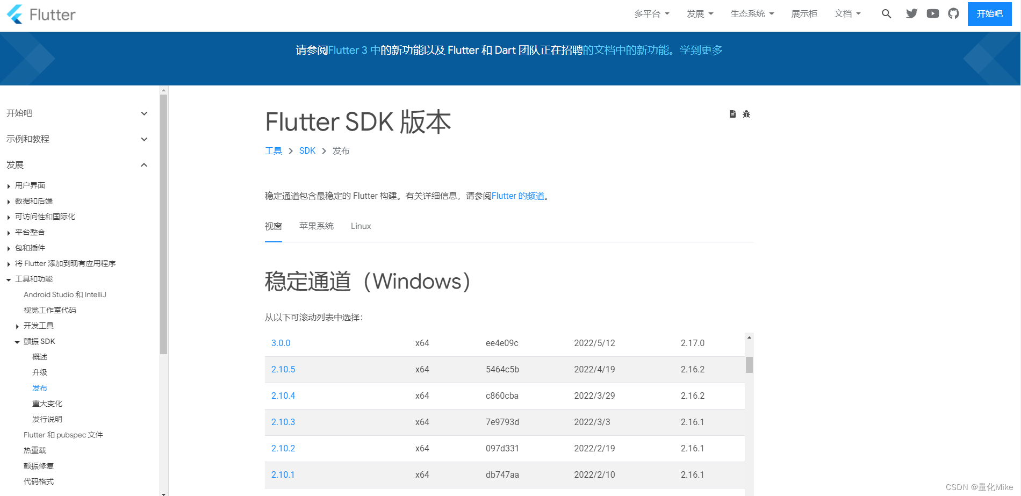Open the 展示柜 navigation item
This screenshot has height=496, width=1021.
tap(804, 14)
